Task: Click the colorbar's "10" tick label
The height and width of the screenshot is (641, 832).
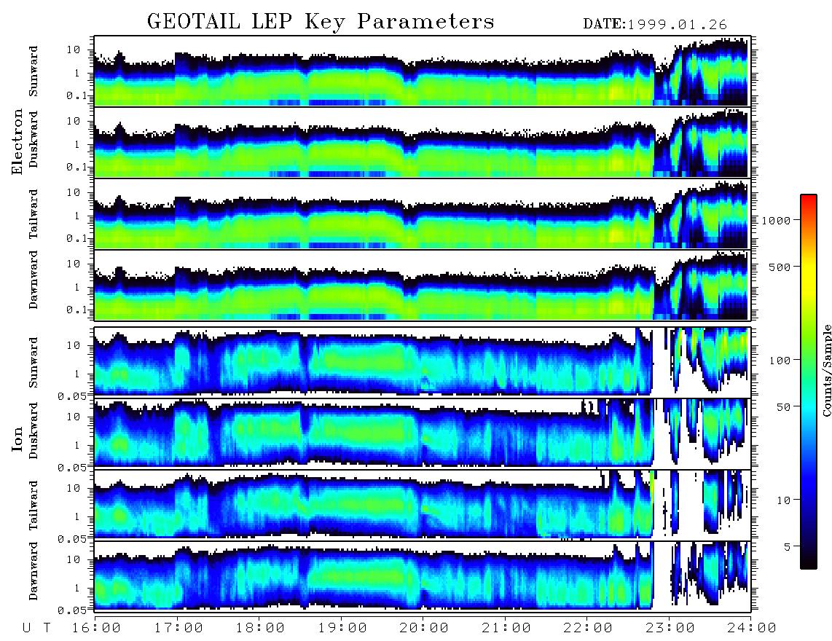Action: pos(784,500)
